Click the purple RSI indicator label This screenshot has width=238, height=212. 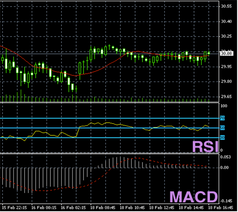pos(206,147)
